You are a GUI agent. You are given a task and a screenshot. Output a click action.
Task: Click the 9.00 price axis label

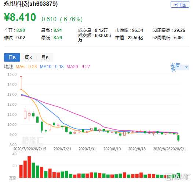pyautogui.click(x=13, y=135)
